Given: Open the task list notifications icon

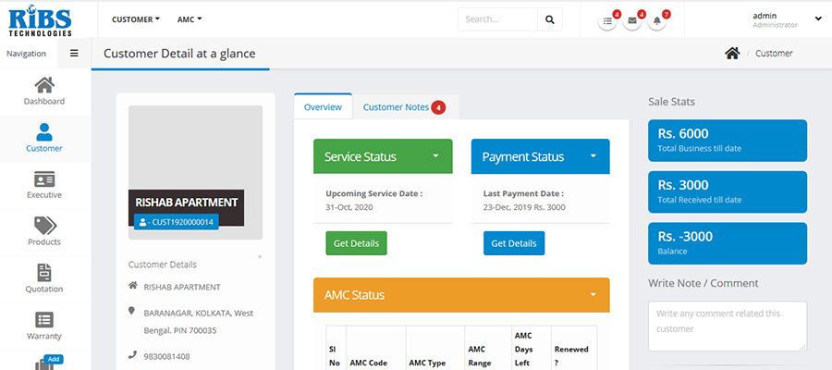Looking at the screenshot, I should click(607, 20).
